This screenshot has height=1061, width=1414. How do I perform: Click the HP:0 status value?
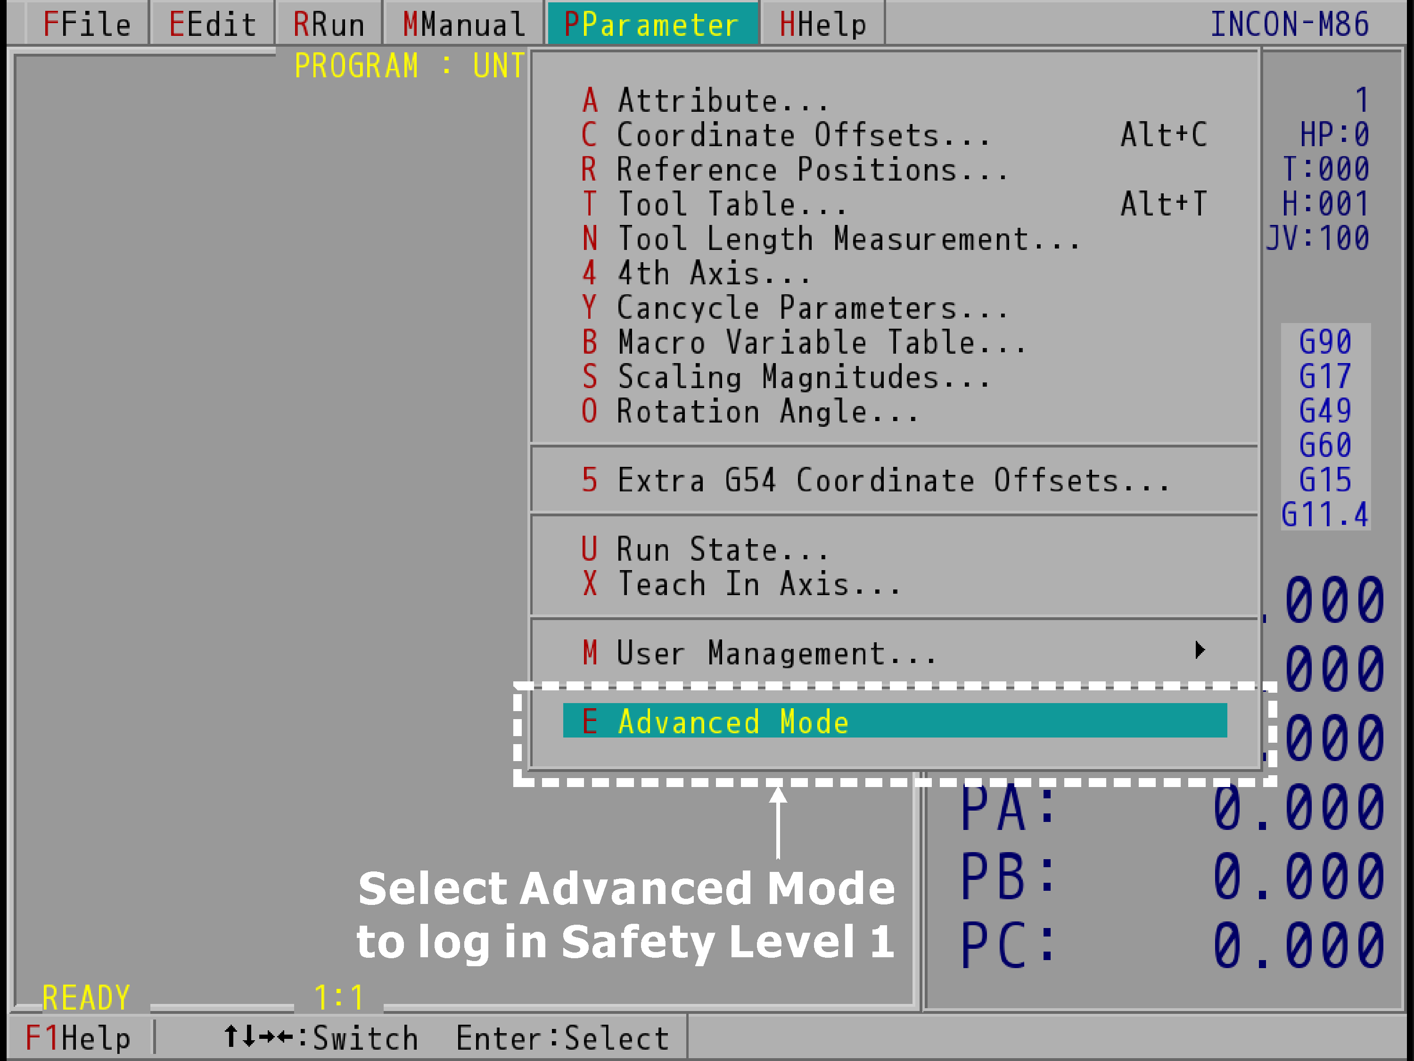point(1335,135)
